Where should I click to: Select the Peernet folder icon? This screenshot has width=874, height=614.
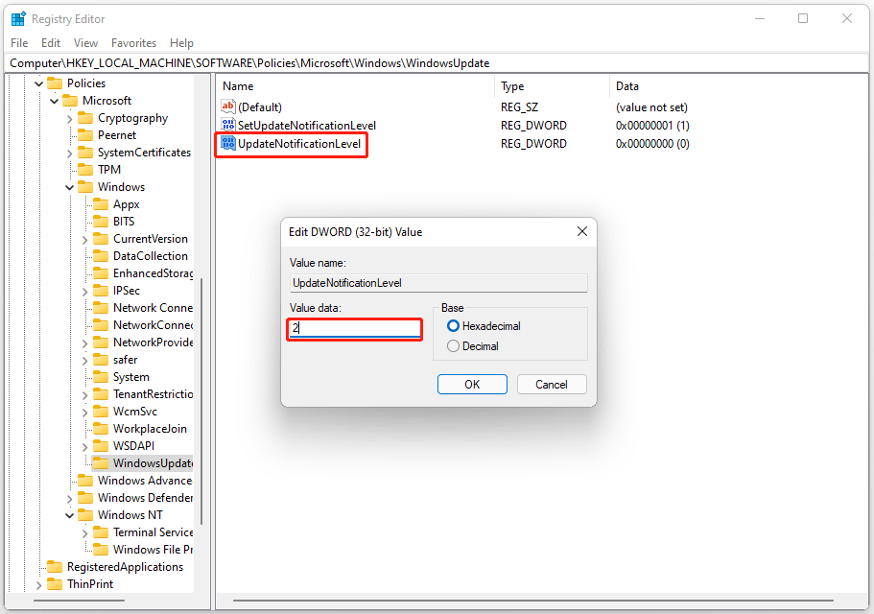[x=85, y=135]
